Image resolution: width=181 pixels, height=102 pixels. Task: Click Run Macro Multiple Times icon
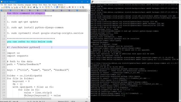(80, 7)
